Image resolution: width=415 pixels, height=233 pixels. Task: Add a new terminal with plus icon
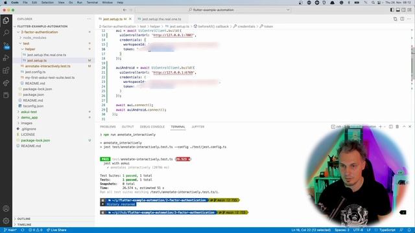[x=381, y=127]
